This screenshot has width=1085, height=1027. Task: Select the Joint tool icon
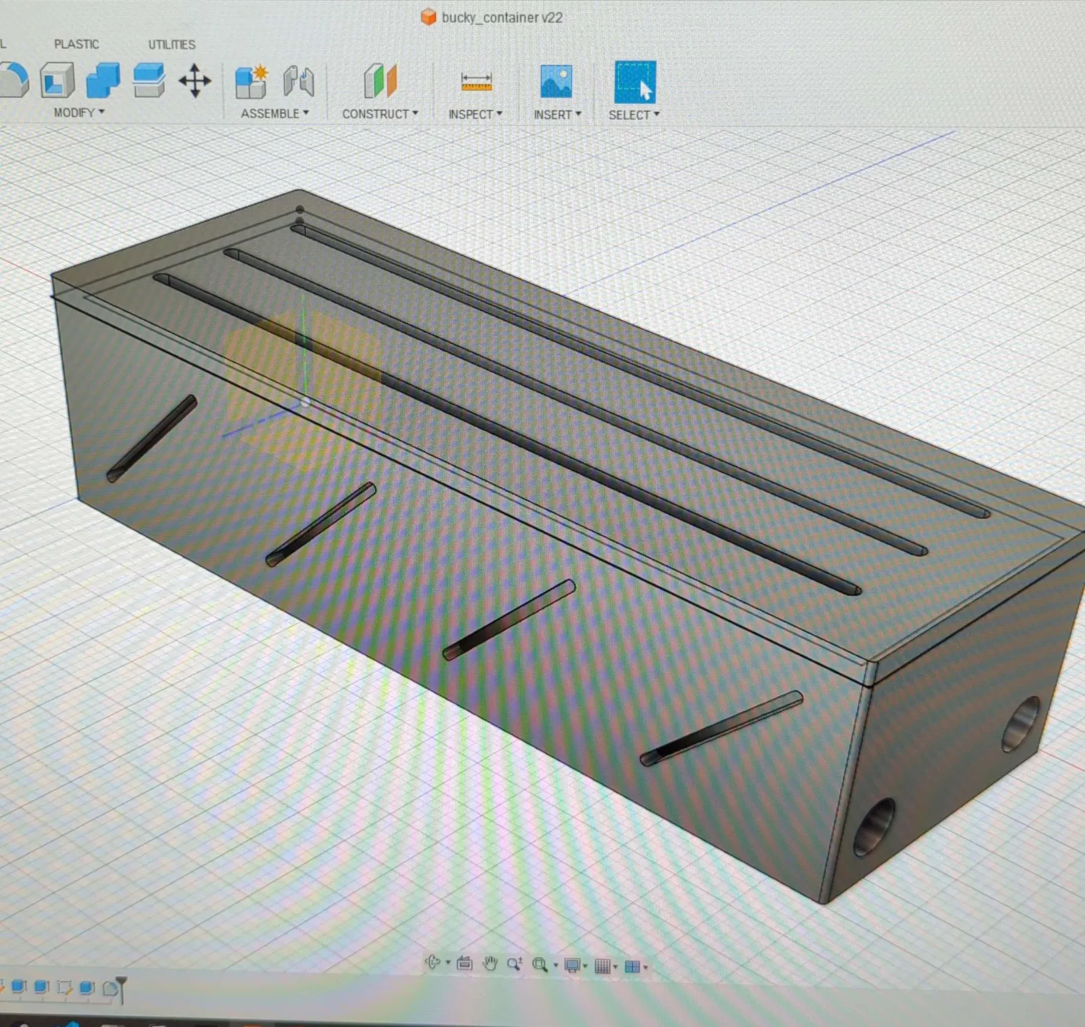[x=298, y=81]
